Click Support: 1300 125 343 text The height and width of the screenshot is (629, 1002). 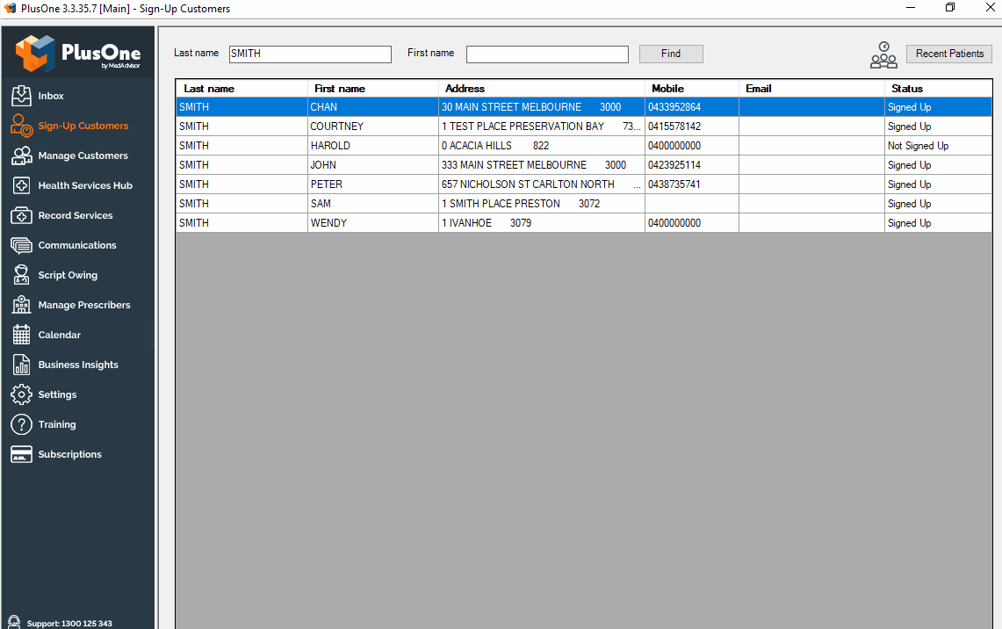pyautogui.click(x=69, y=623)
